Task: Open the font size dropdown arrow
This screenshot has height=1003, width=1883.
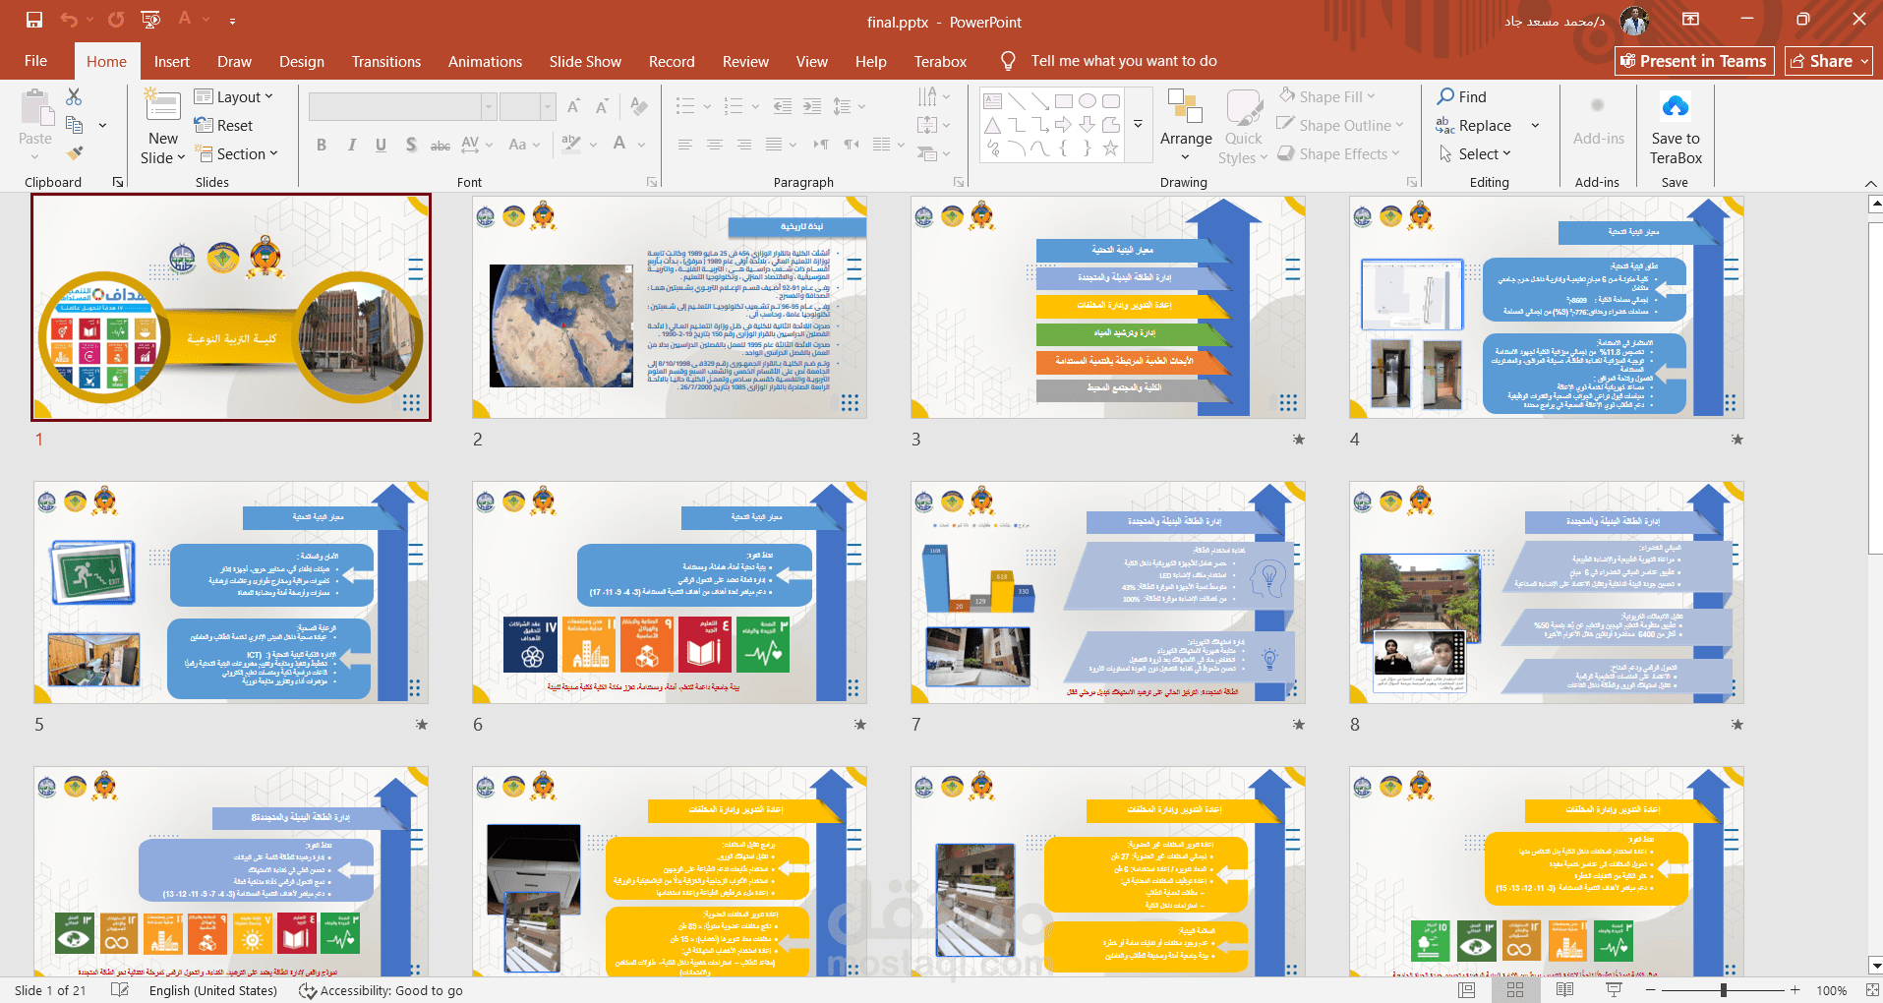Action: pyautogui.click(x=548, y=106)
